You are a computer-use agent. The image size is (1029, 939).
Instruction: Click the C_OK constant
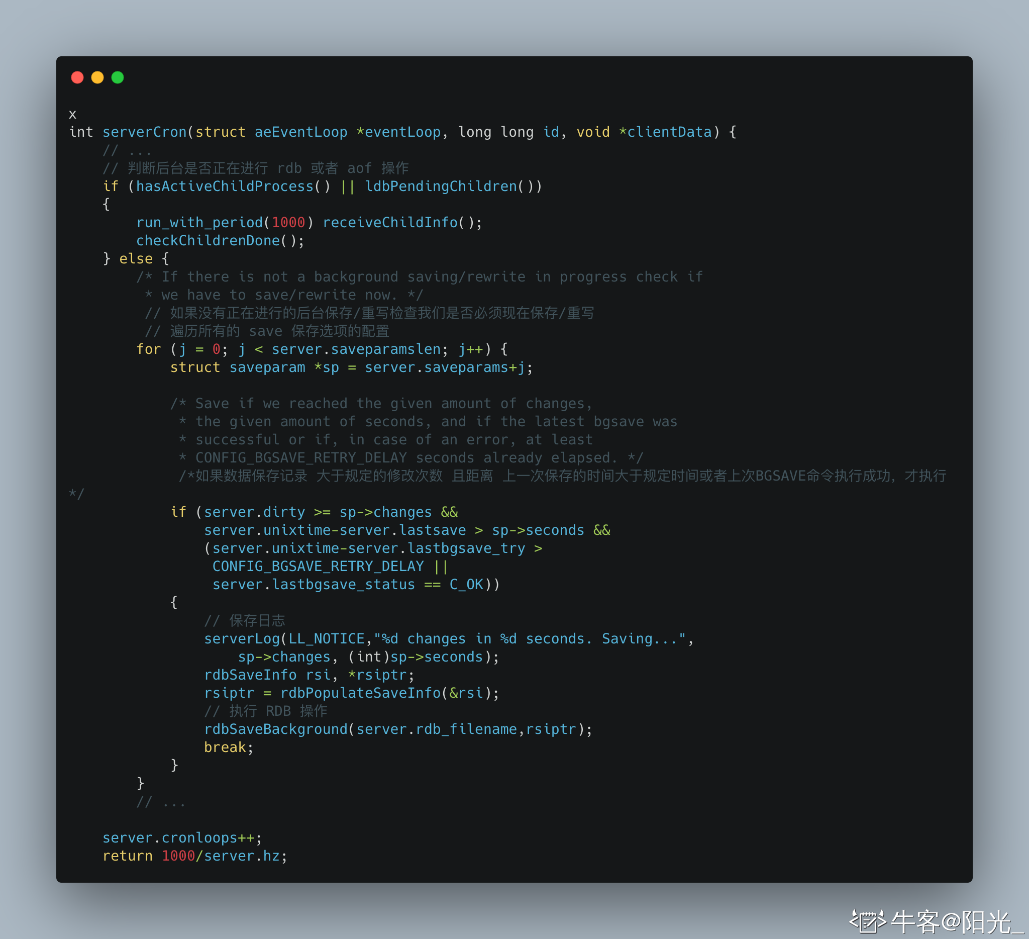[x=466, y=584]
